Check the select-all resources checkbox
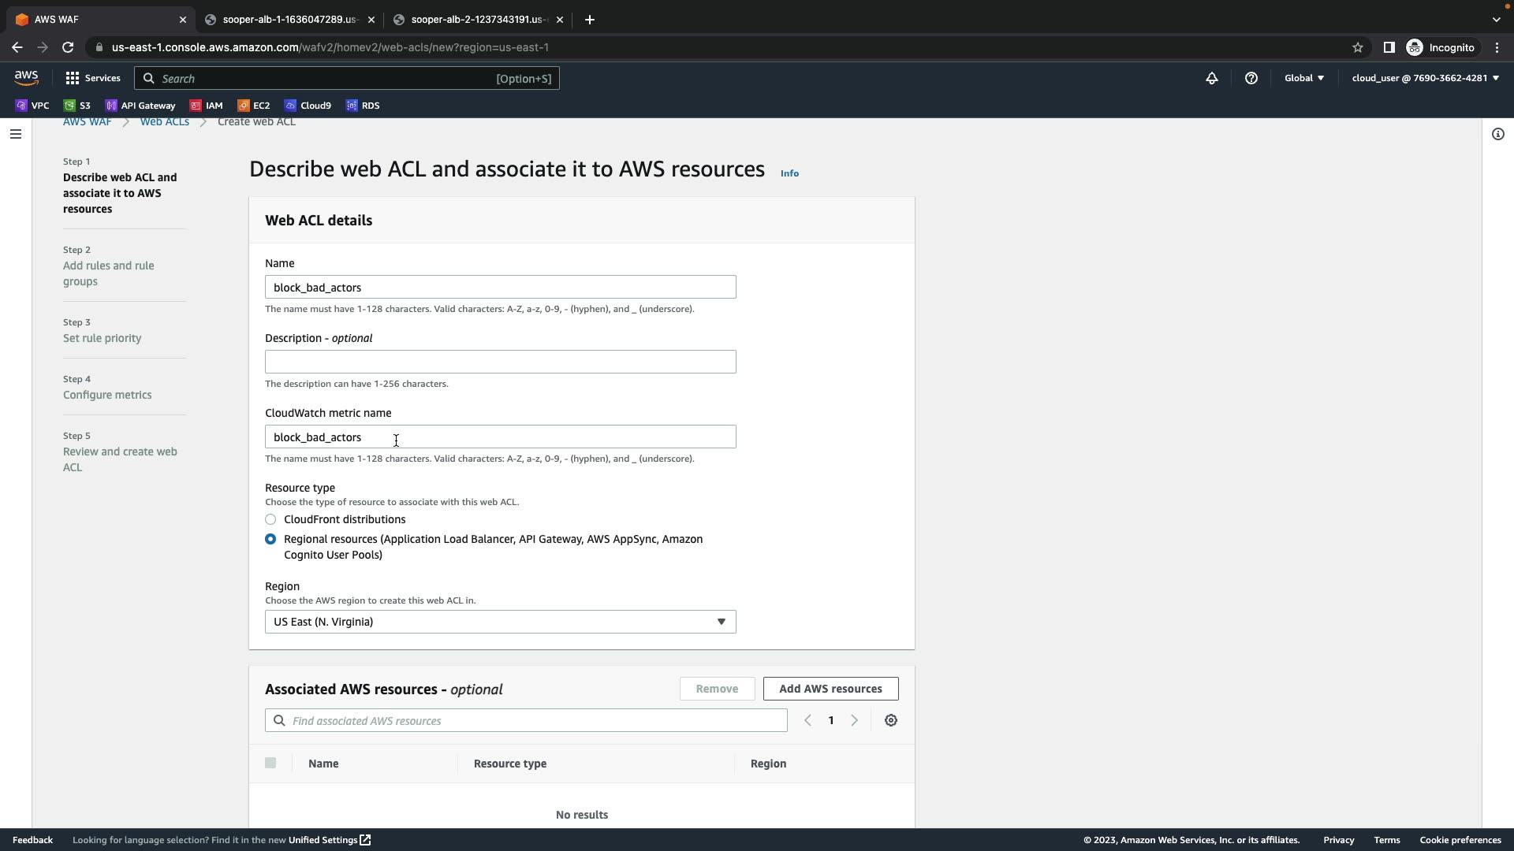The height and width of the screenshot is (851, 1514). (270, 763)
